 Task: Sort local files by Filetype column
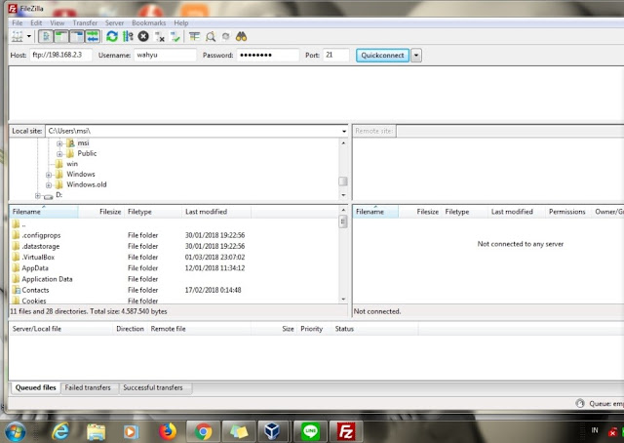[153, 212]
